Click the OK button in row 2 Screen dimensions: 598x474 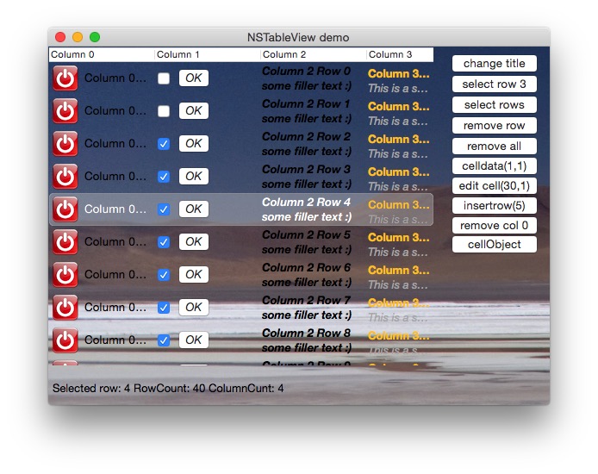194,143
